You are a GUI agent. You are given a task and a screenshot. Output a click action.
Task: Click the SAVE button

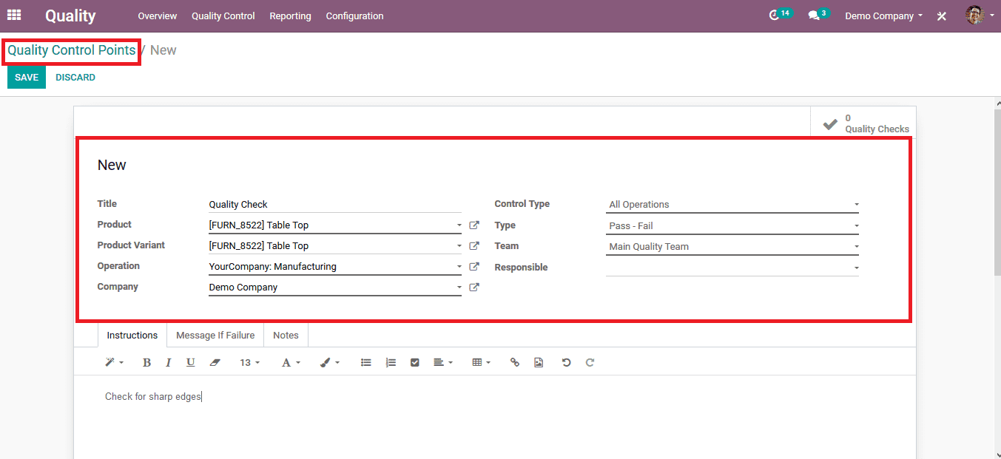pyautogui.click(x=27, y=78)
